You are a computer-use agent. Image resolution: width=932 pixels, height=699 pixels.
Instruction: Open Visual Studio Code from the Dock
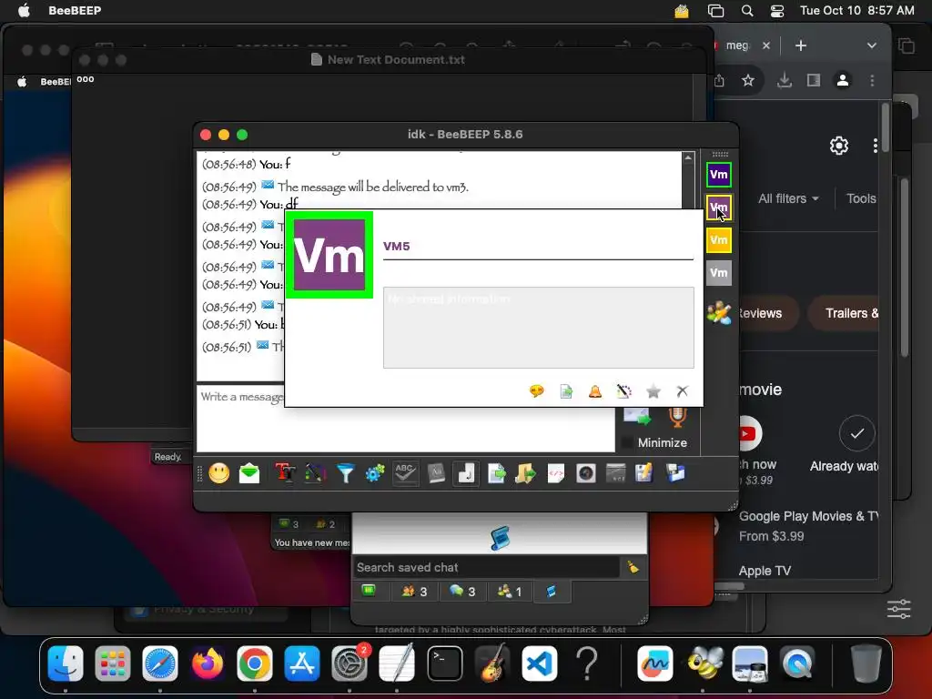click(x=540, y=664)
